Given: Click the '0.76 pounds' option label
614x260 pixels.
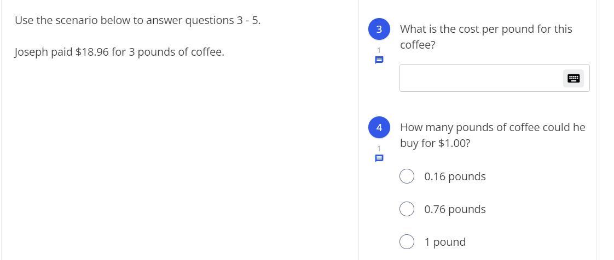Looking at the screenshot, I should click(455, 209).
